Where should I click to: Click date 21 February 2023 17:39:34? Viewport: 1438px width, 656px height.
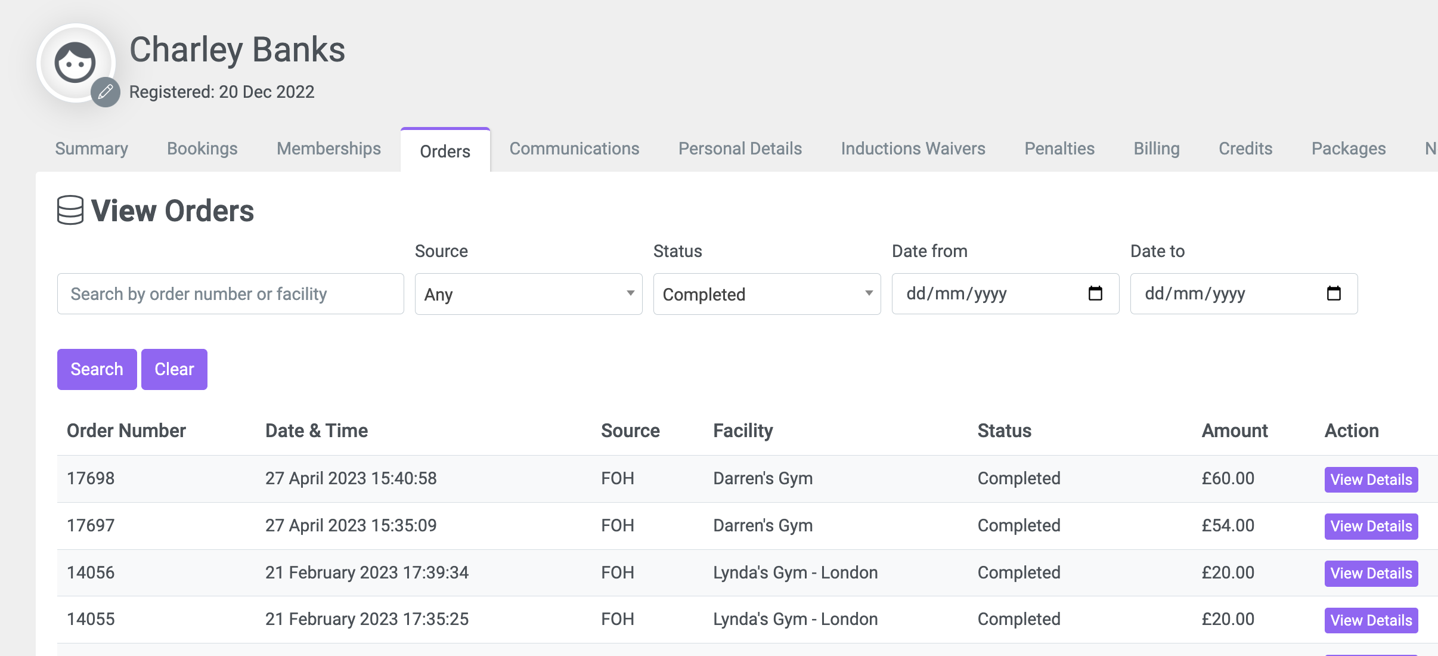pyautogui.click(x=367, y=573)
